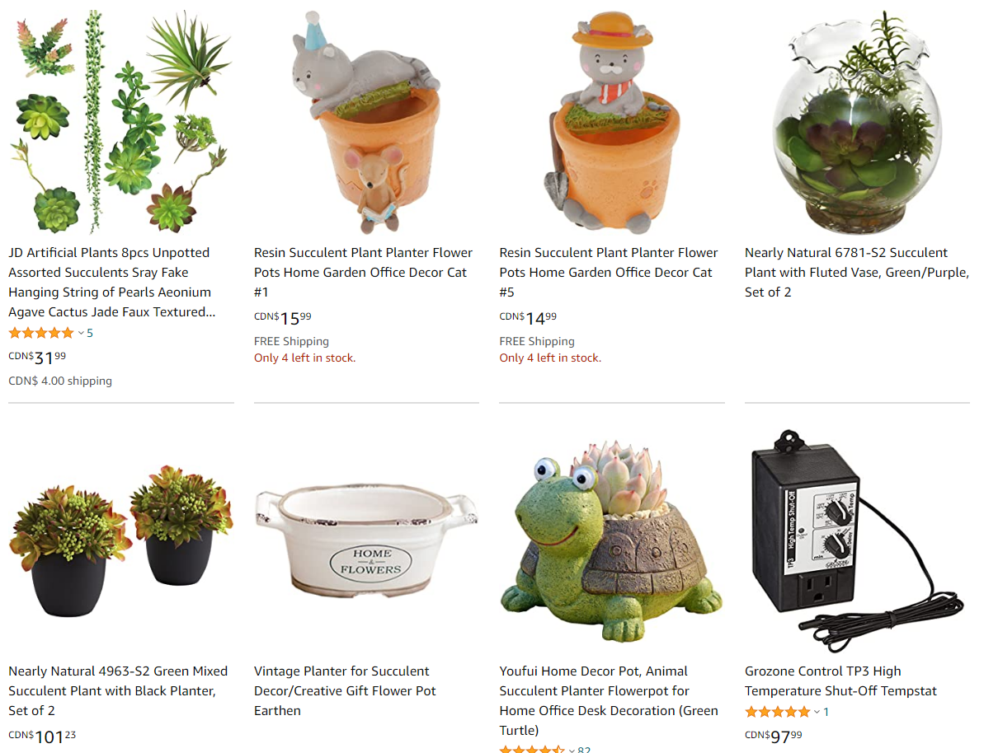Click the green turtle planter image

(612, 540)
